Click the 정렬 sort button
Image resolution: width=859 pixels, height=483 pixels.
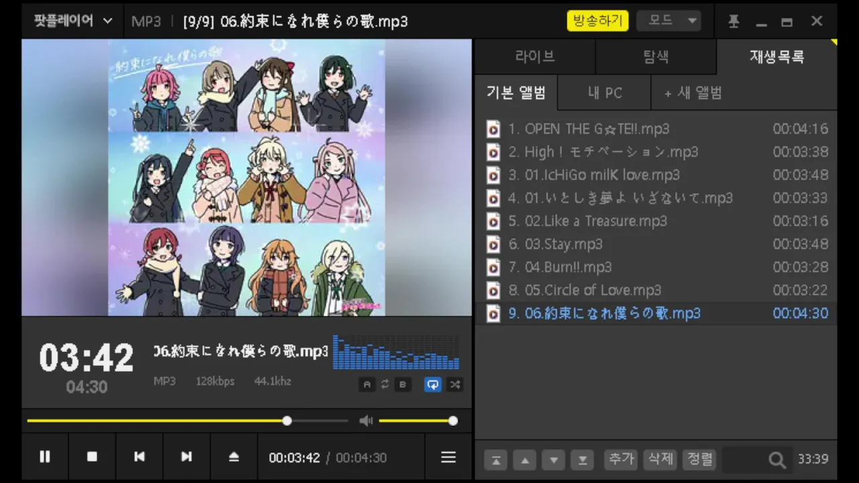click(700, 460)
